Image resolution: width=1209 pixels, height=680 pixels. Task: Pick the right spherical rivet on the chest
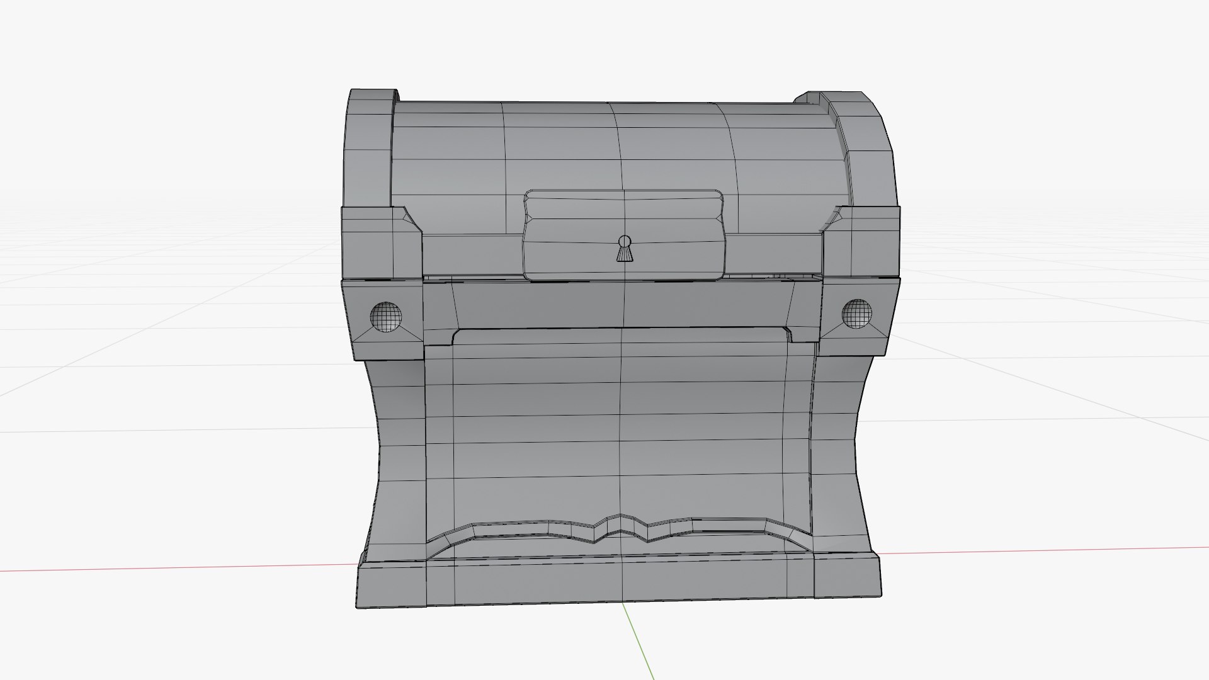click(857, 313)
